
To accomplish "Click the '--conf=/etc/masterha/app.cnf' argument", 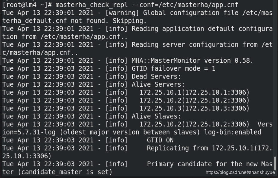I will 185,5.
